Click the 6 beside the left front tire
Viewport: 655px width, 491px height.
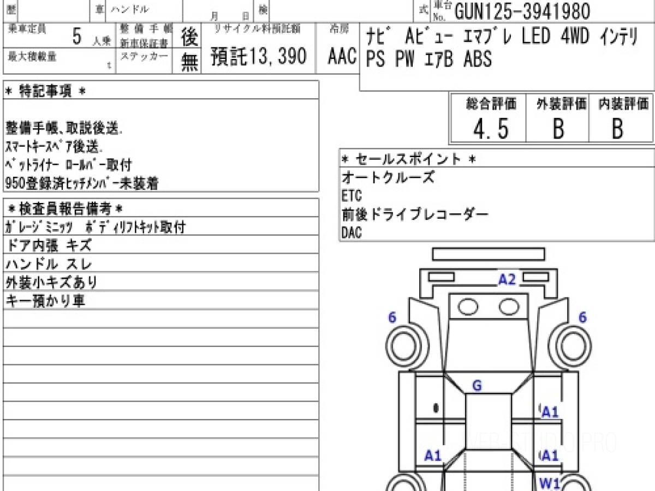click(x=392, y=317)
